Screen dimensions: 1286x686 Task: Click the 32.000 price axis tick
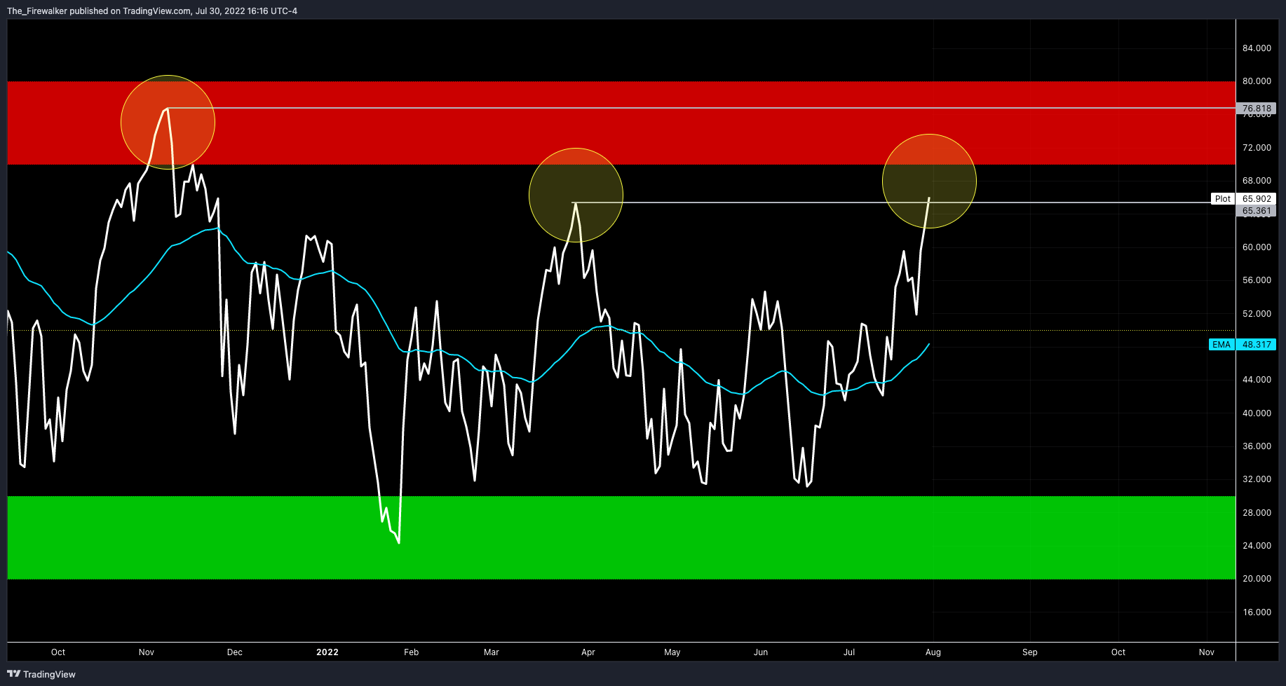coord(1257,479)
